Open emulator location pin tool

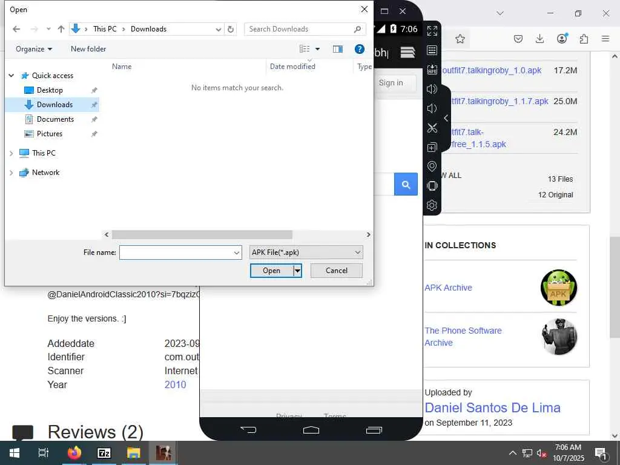[432, 167]
